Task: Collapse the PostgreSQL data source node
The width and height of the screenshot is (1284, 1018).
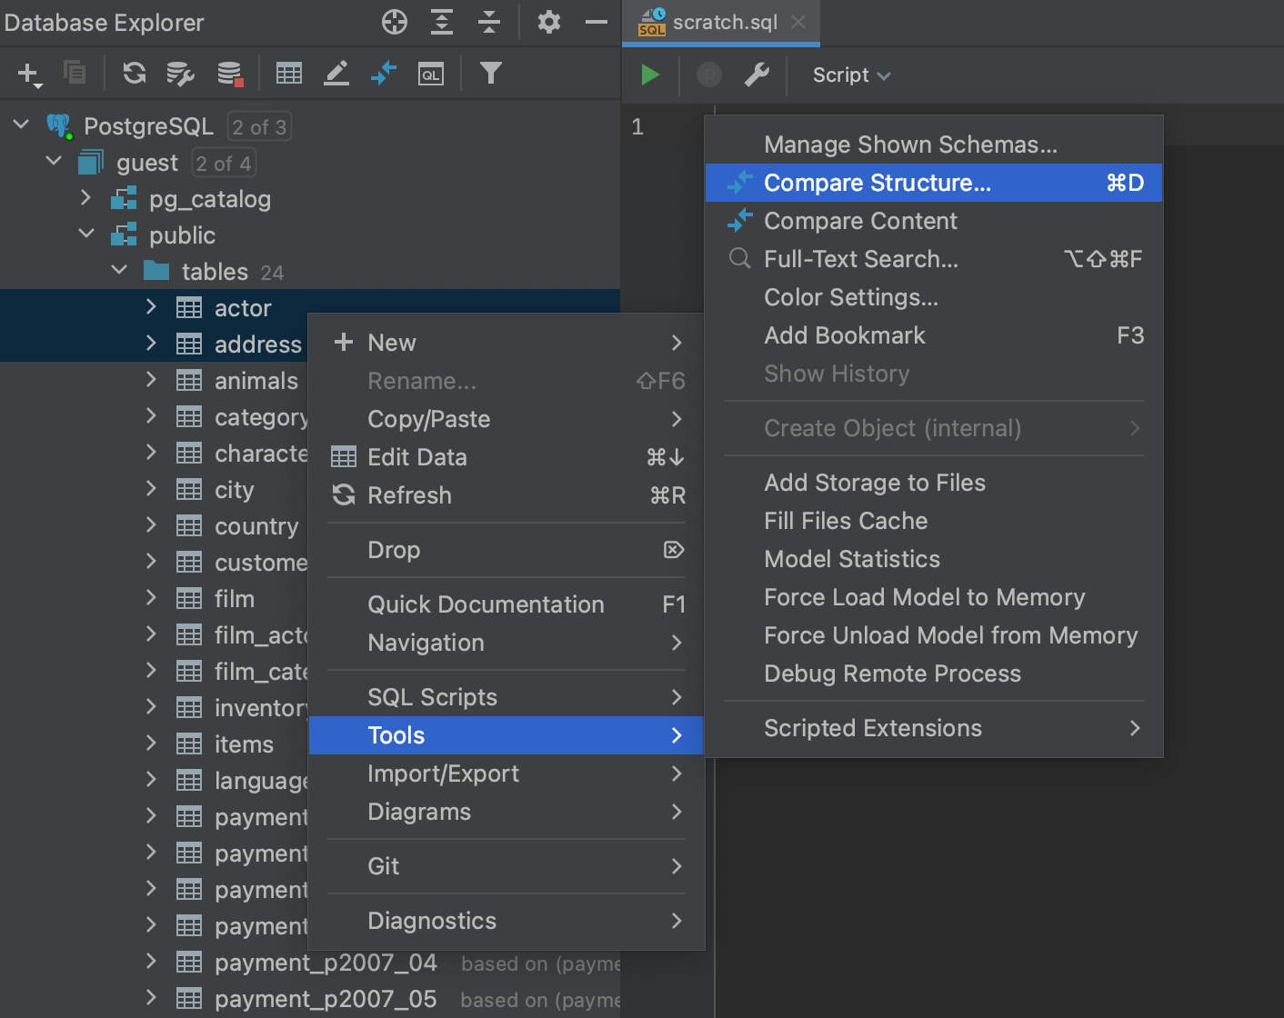Action: point(22,125)
